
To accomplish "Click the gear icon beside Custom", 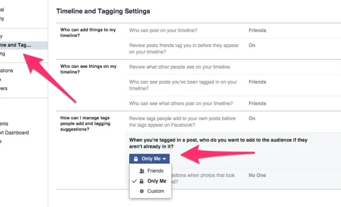I will (142, 191).
